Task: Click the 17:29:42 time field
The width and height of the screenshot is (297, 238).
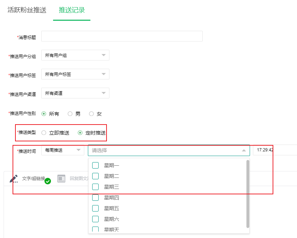Action: [x=274, y=150]
